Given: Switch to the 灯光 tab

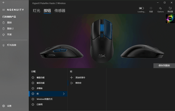Looking at the screenshot, I should point(36,11).
